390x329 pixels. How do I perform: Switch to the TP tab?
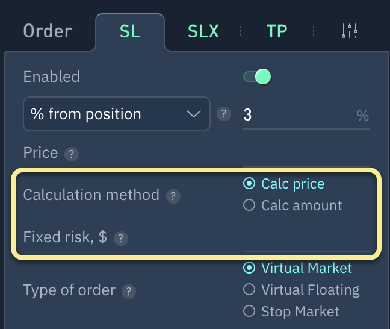(x=277, y=31)
